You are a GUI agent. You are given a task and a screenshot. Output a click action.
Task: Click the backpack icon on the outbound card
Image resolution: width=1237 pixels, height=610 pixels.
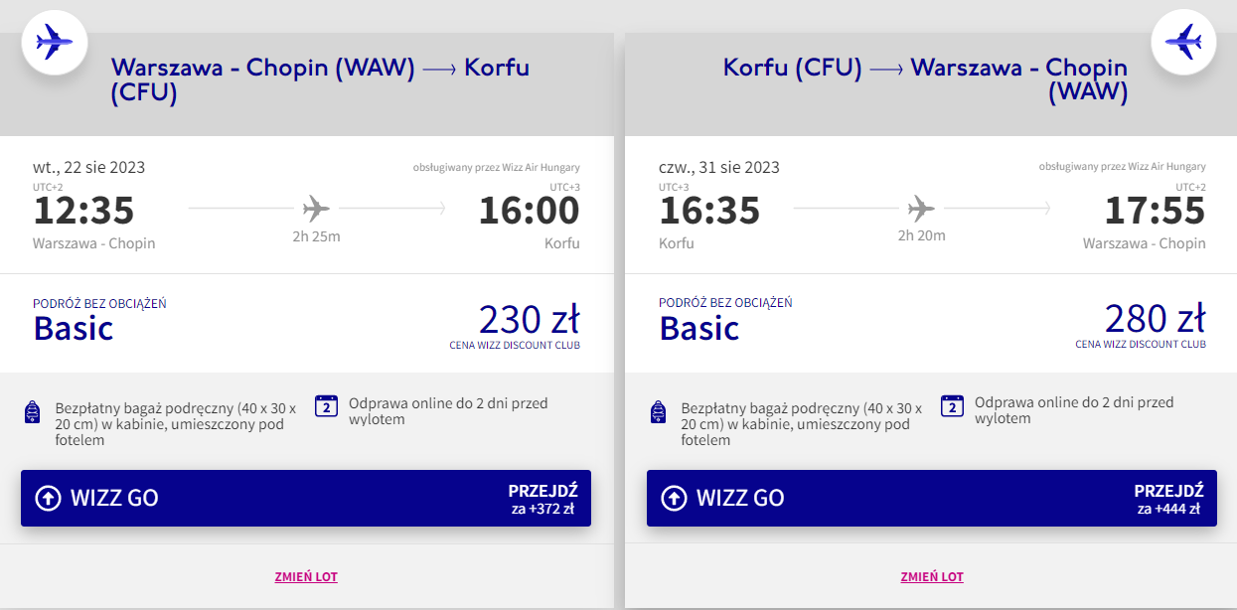click(x=31, y=412)
